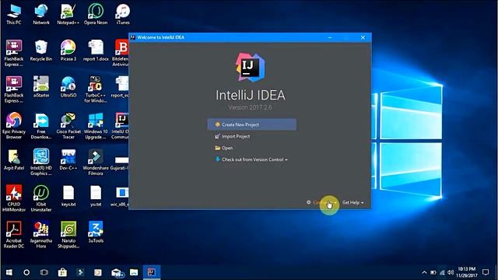498x280 pixels.
Task: Select the Windows 10 Upgrade shortcut
Action: point(96,126)
